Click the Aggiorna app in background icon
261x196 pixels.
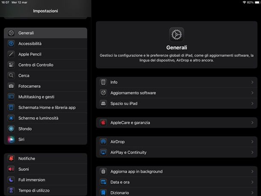(104, 172)
